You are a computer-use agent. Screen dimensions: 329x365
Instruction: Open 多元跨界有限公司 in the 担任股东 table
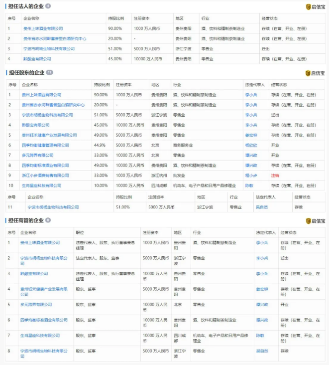pos(38,155)
